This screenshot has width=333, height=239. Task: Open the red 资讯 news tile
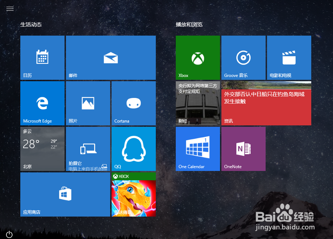coord(266,103)
